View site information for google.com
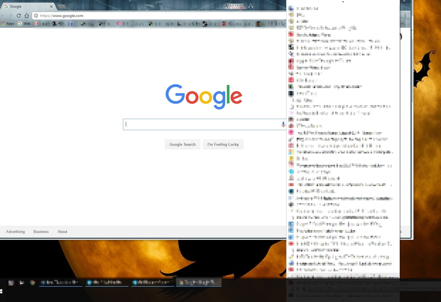Image resolution: width=441 pixels, height=302 pixels. [x=36, y=16]
